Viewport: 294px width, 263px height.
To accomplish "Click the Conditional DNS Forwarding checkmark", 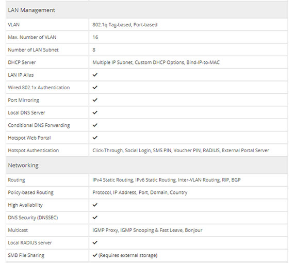I will (x=95, y=125).
